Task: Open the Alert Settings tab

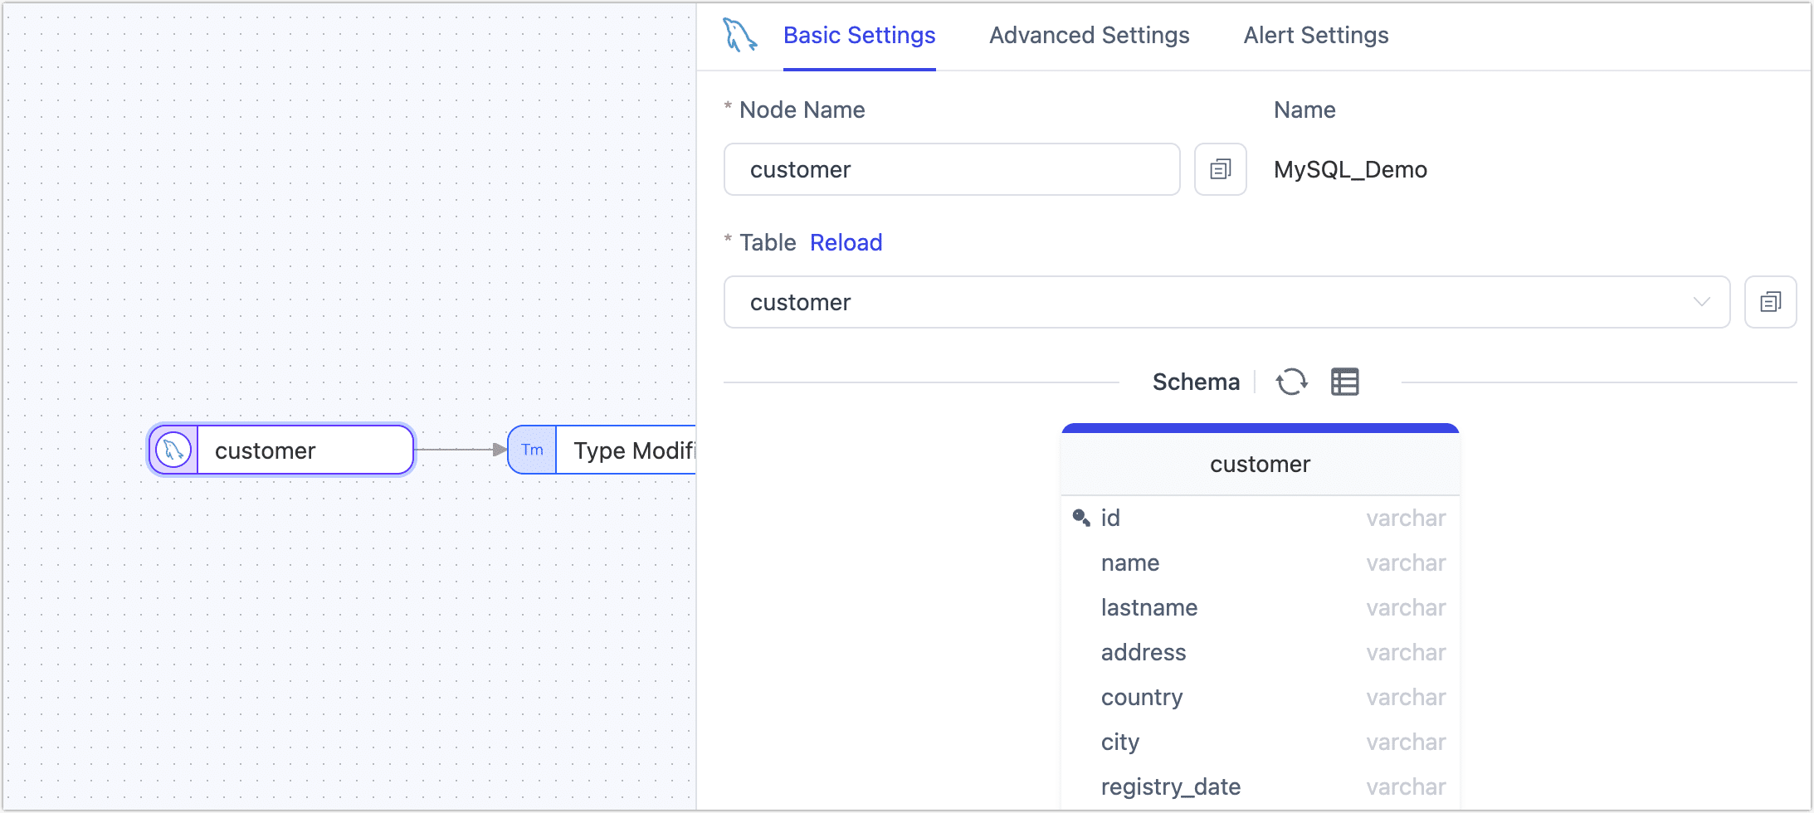Action: click(1314, 35)
